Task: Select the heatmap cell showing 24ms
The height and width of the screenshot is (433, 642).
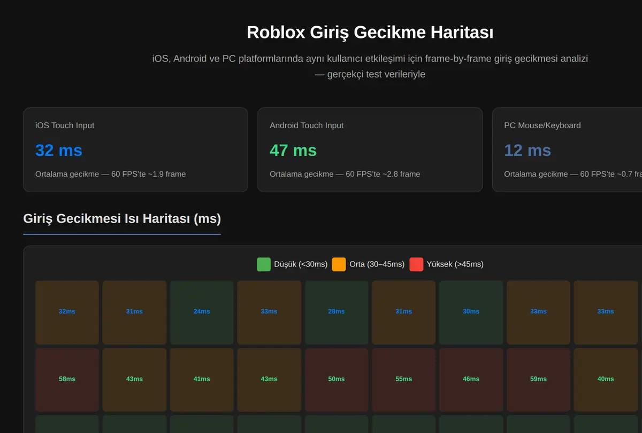Action: pyautogui.click(x=202, y=313)
